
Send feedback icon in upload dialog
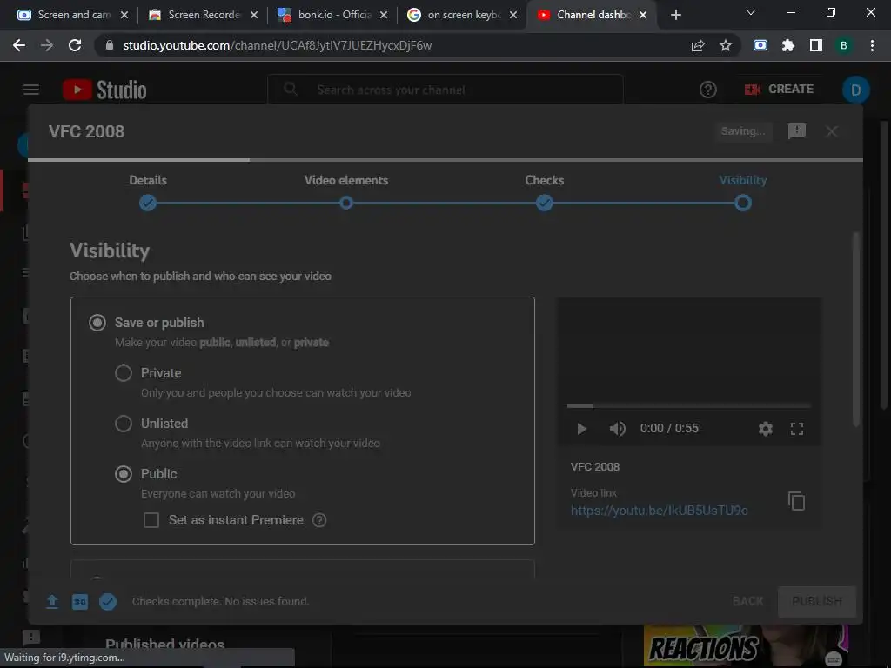(797, 131)
